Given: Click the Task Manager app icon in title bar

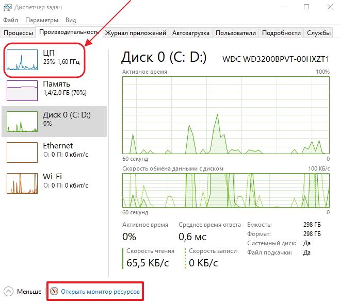Looking at the screenshot, I should click(x=8, y=7).
